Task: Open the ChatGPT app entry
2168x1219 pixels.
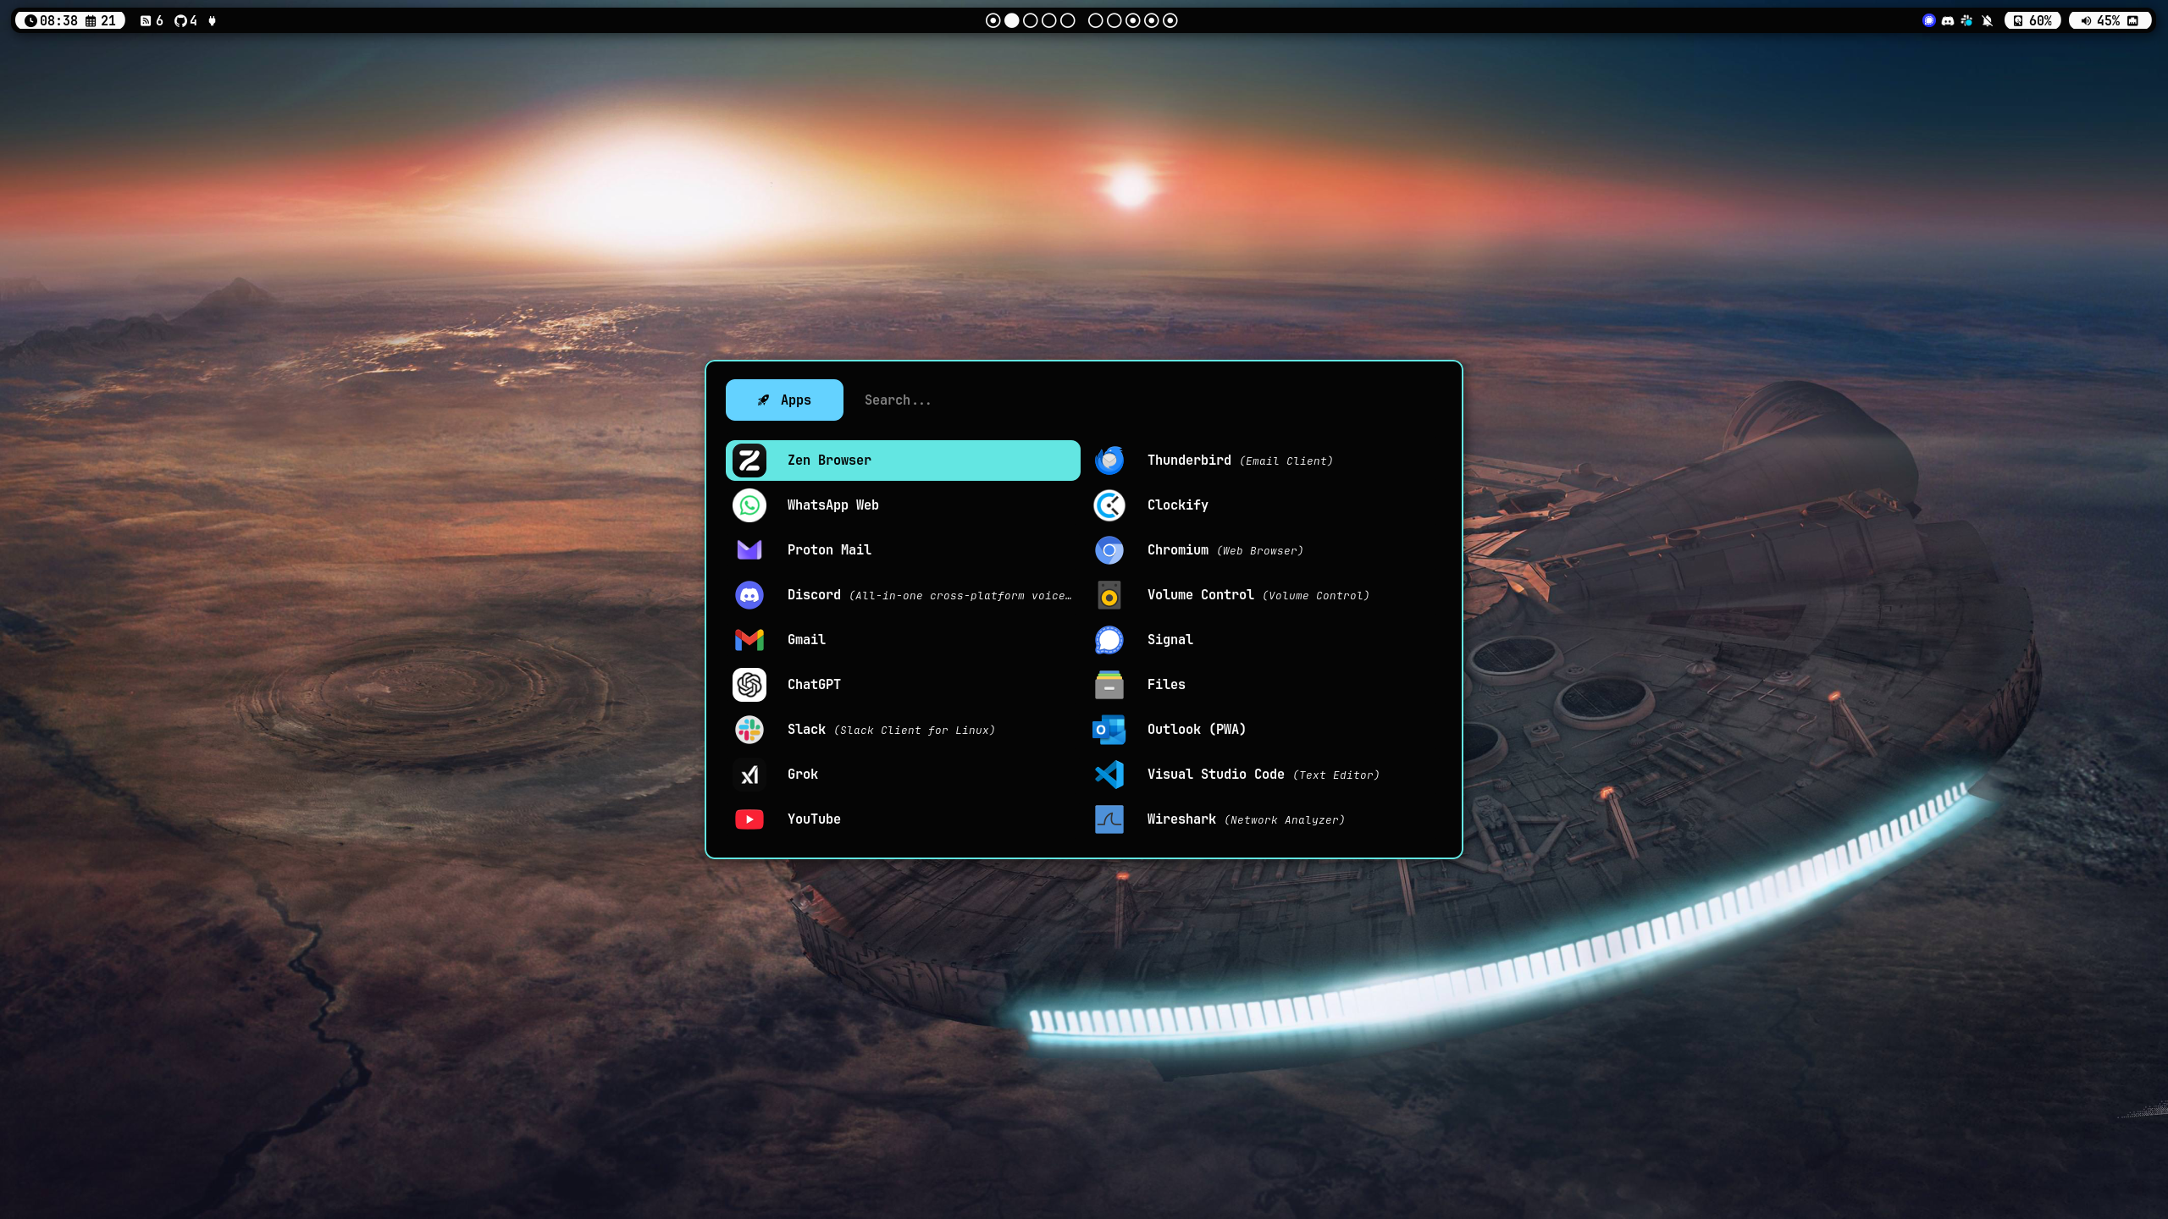Action: click(903, 685)
